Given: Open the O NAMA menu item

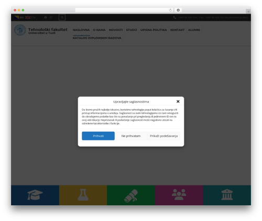Looking at the screenshot, I should (99, 30).
